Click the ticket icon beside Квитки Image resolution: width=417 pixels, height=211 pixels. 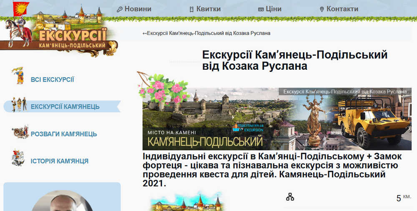coord(191,10)
